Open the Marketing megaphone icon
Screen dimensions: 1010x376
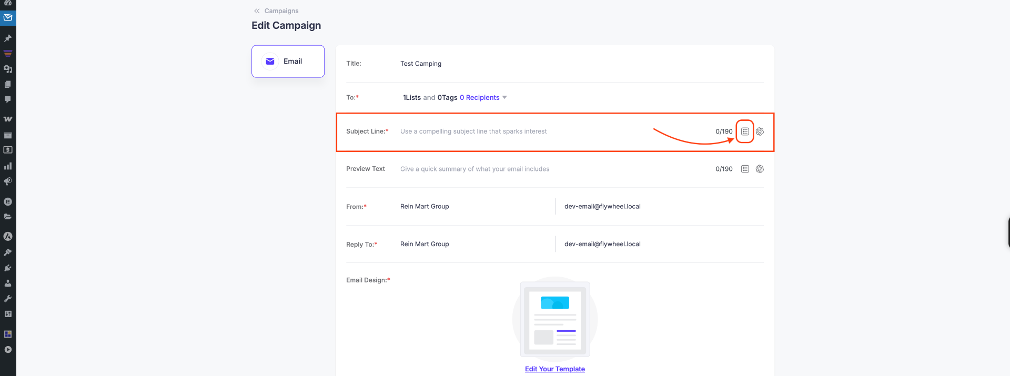pyautogui.click(x=8, y=181)
